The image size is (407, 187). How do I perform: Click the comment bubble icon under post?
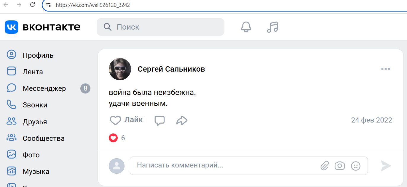point(159,120)
